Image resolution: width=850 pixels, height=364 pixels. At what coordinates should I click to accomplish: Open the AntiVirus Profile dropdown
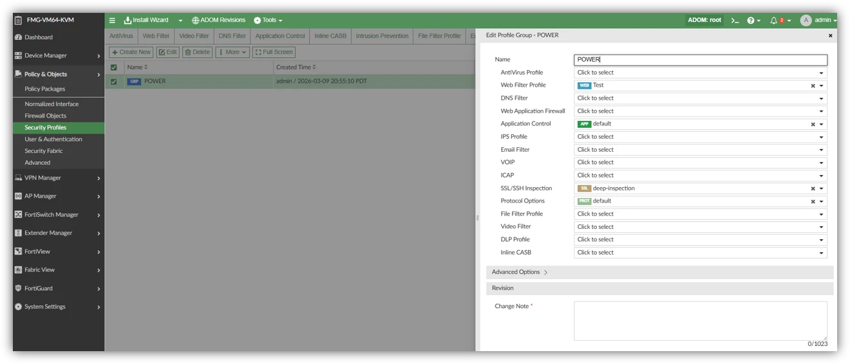(701, 73)
